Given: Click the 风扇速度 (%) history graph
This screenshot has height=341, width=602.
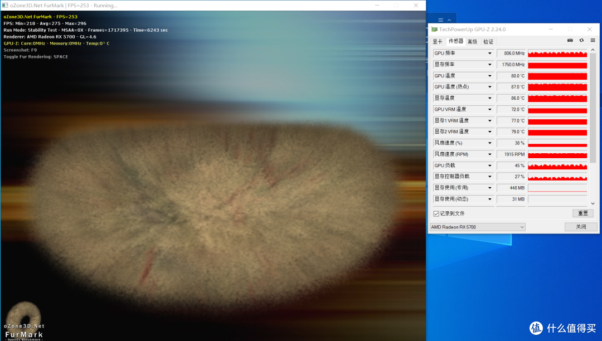Looking at the screenshot, I should click(557, 143).
